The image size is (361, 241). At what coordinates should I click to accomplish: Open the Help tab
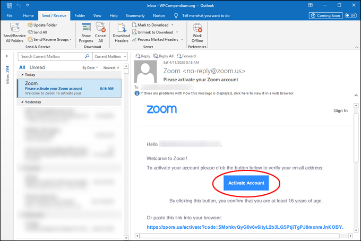pos(114,15)
